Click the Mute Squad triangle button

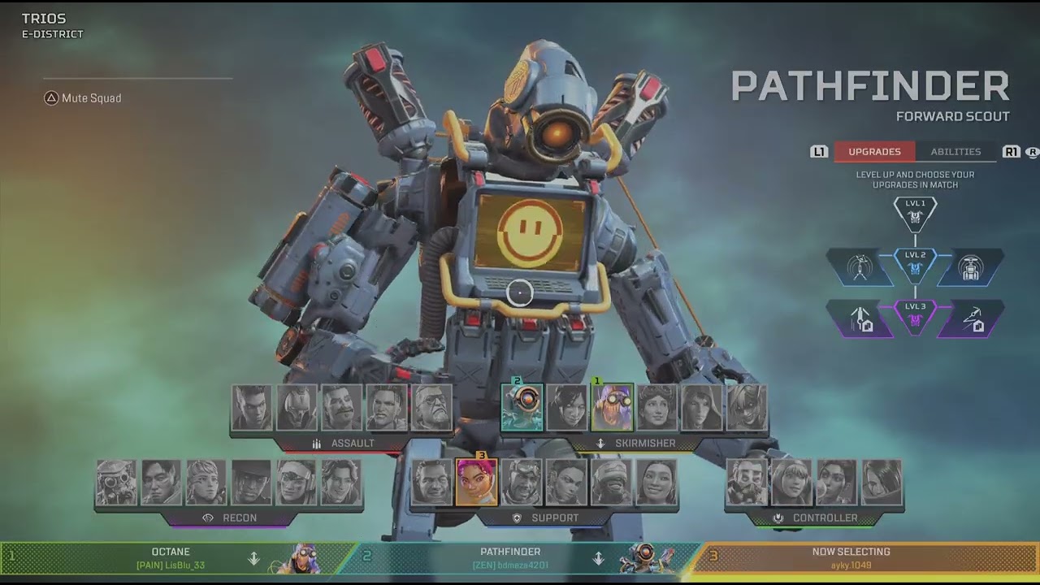tap(51, 98)
